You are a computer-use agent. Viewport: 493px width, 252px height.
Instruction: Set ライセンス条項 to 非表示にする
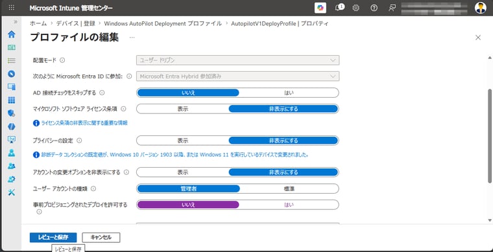283,109
